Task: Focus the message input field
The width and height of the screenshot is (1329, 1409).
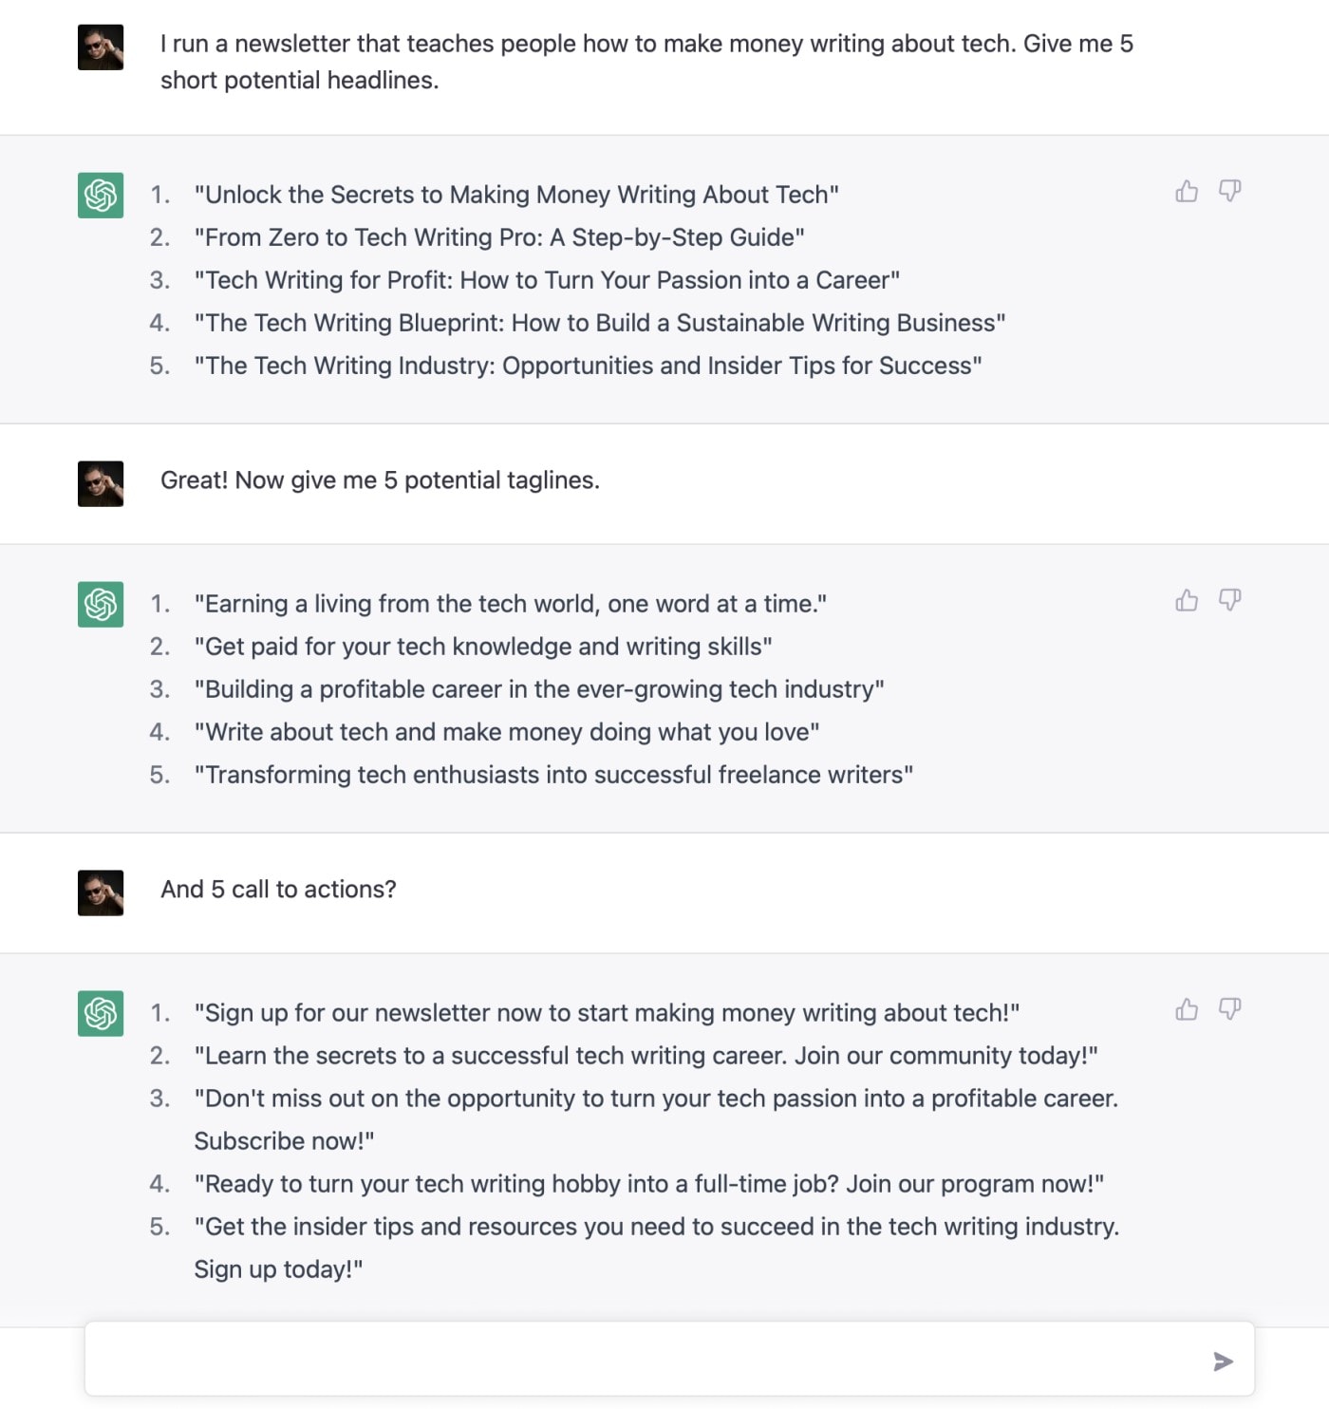Action: tap(646, 1362)
